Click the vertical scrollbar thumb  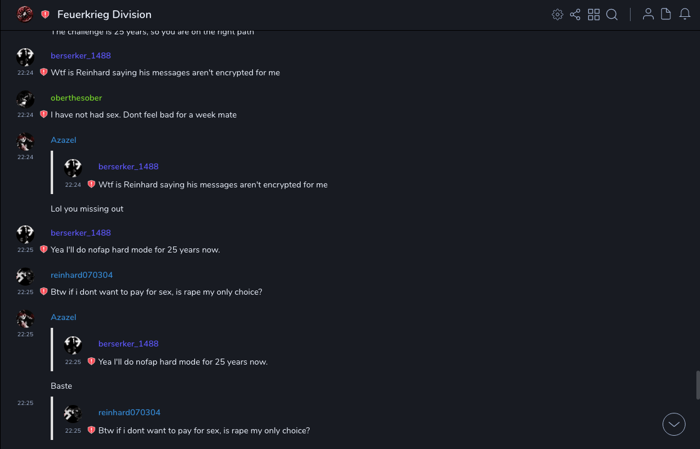coord(698,385)
